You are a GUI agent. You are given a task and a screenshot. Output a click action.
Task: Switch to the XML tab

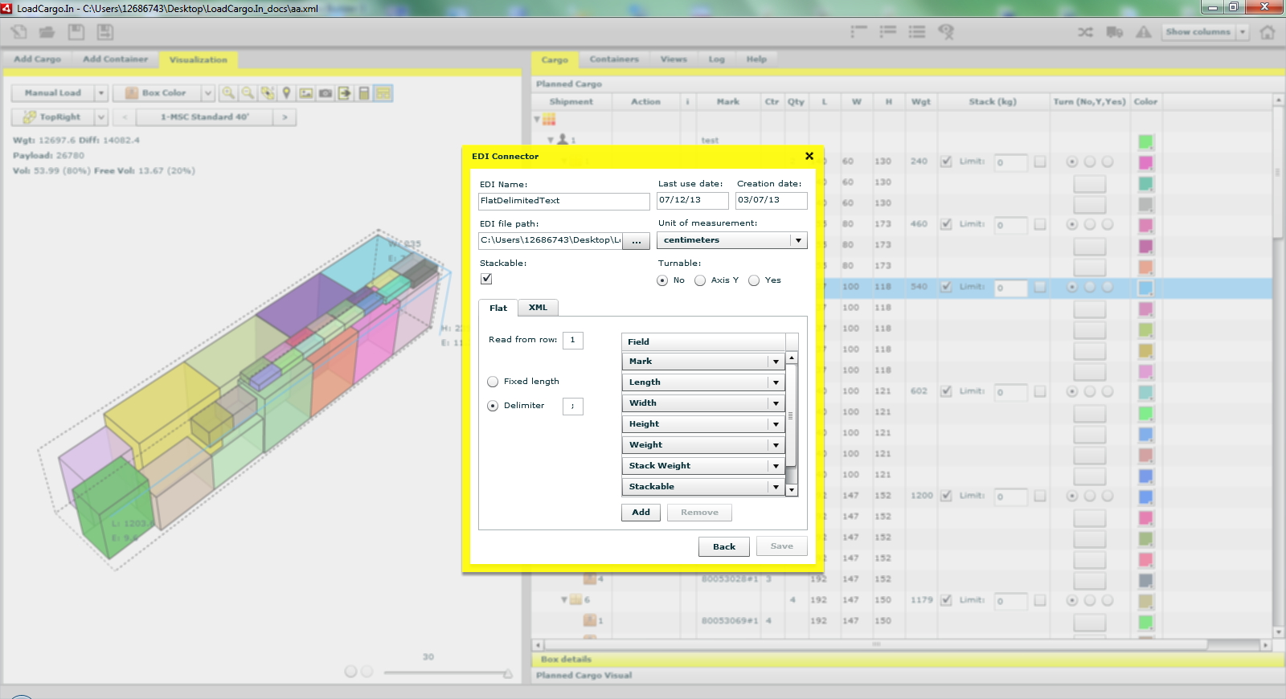pyautogui.click(x=538, y=308)
